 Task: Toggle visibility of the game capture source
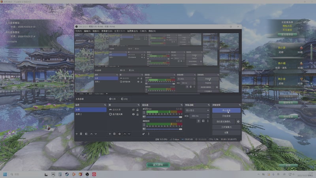pos(133,110)
